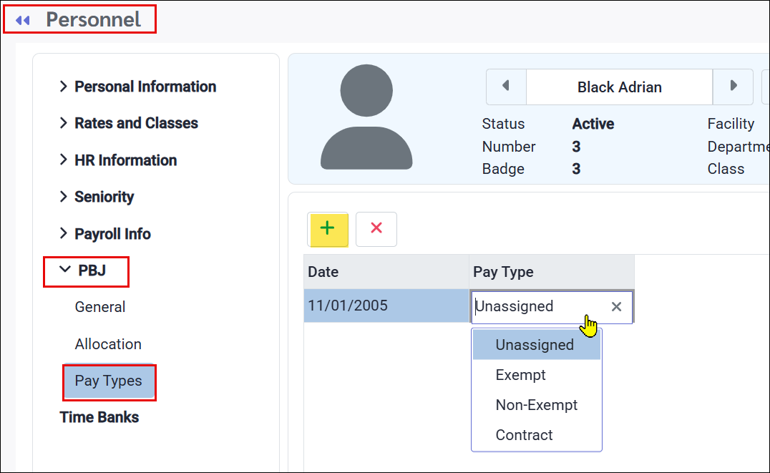Click the Pay Type column header
Screen dimensions: 770x473
[x=552, y=272]
